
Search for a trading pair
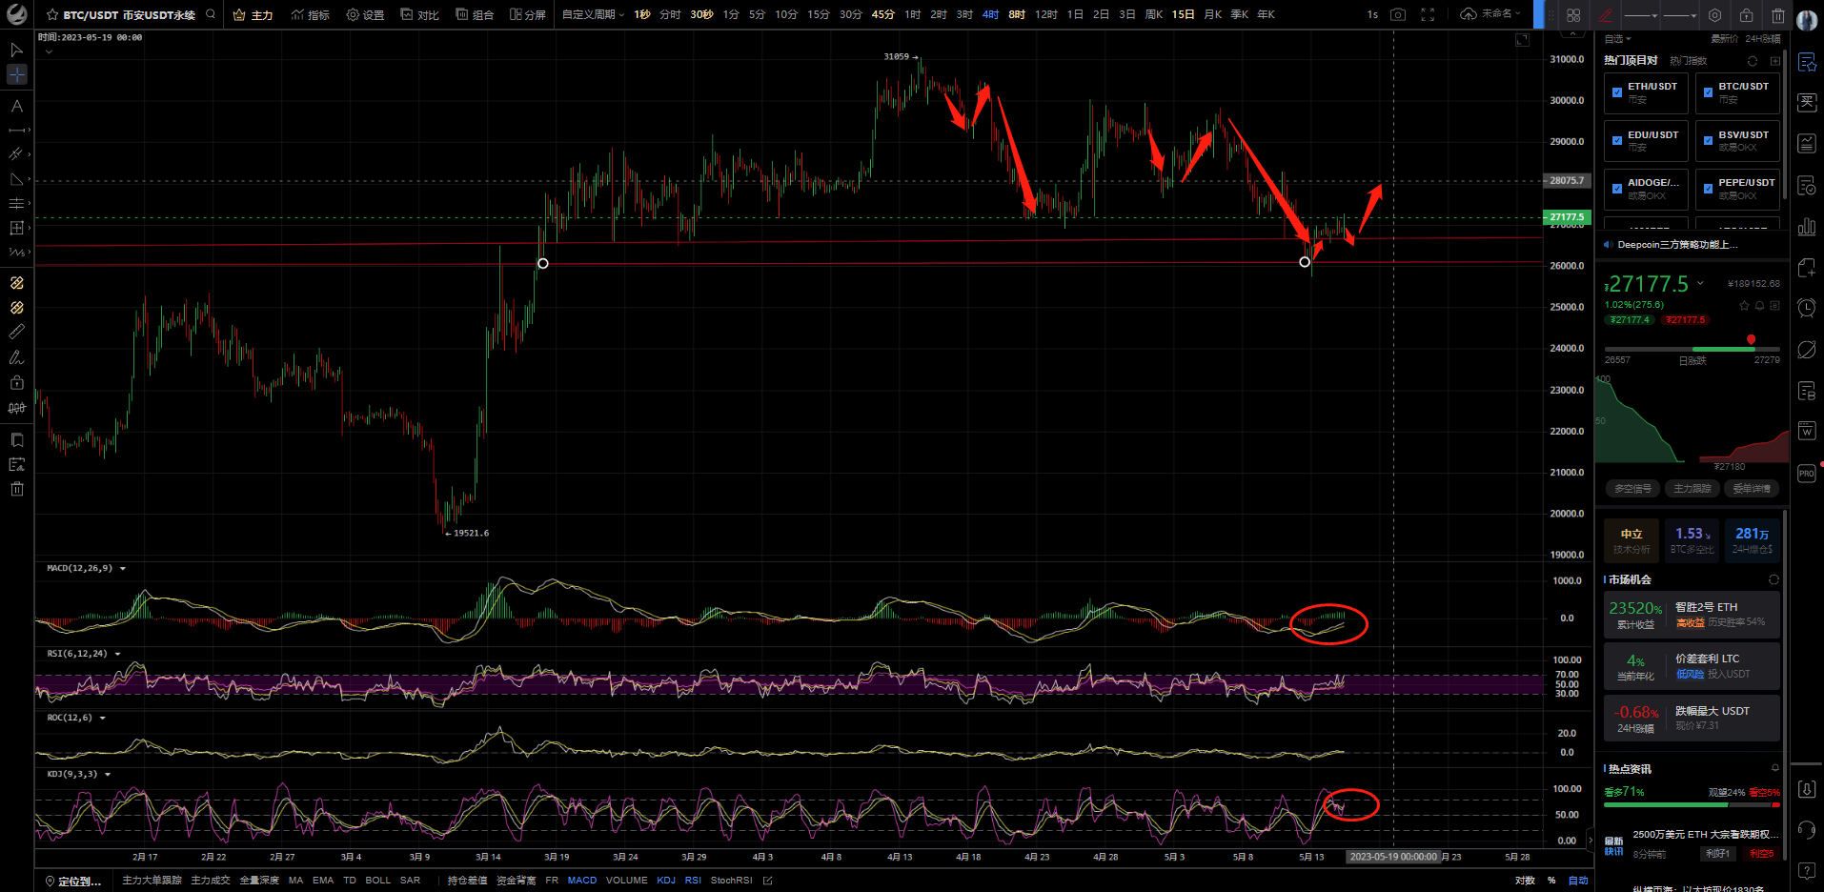[x=211, y=14]
